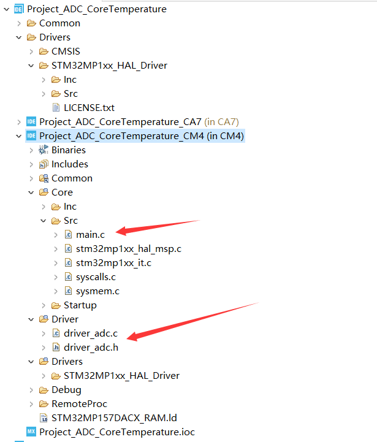
Task: Select stm32mp1xx_it.c
Action: point(113,263)
